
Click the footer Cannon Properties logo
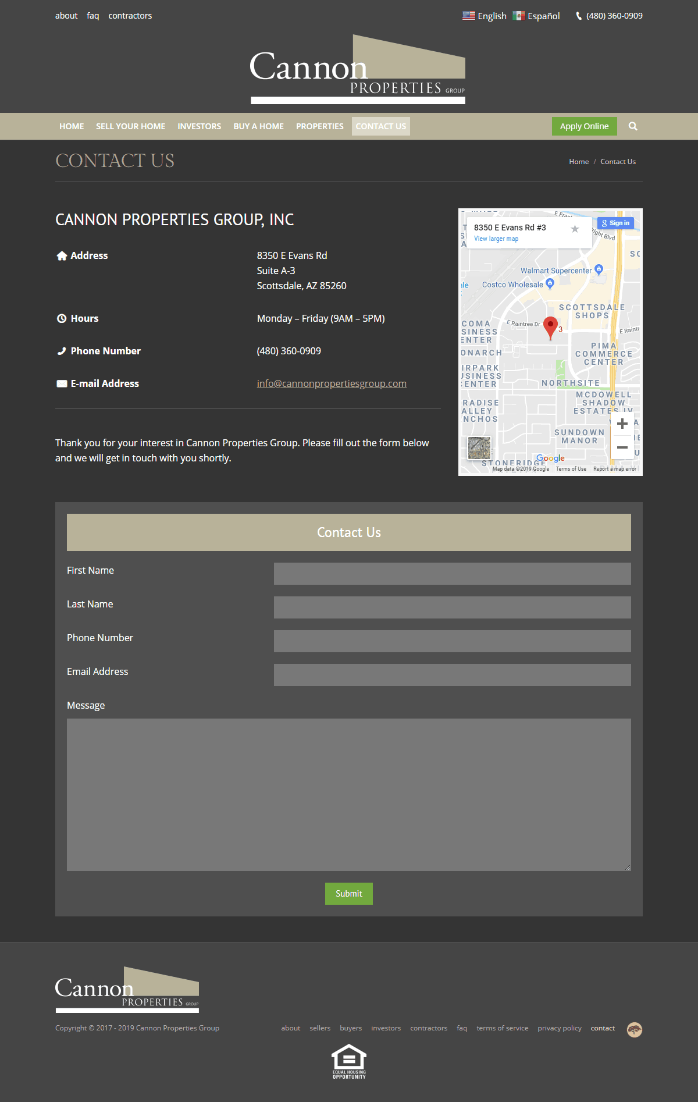click(127, 990)
